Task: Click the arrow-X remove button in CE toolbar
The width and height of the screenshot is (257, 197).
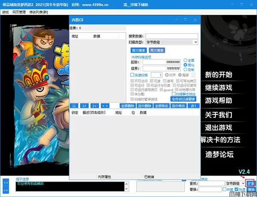Action: (x=95, y=106)
